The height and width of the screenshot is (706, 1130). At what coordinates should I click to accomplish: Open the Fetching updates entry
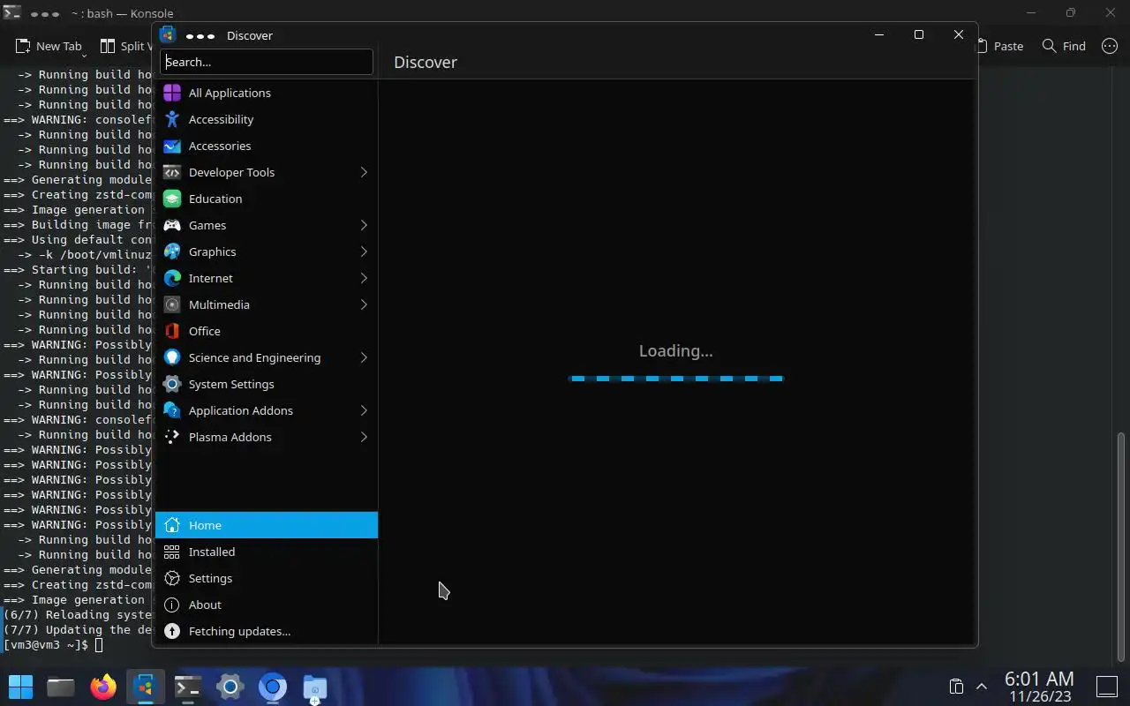click(x=267, y=631)
